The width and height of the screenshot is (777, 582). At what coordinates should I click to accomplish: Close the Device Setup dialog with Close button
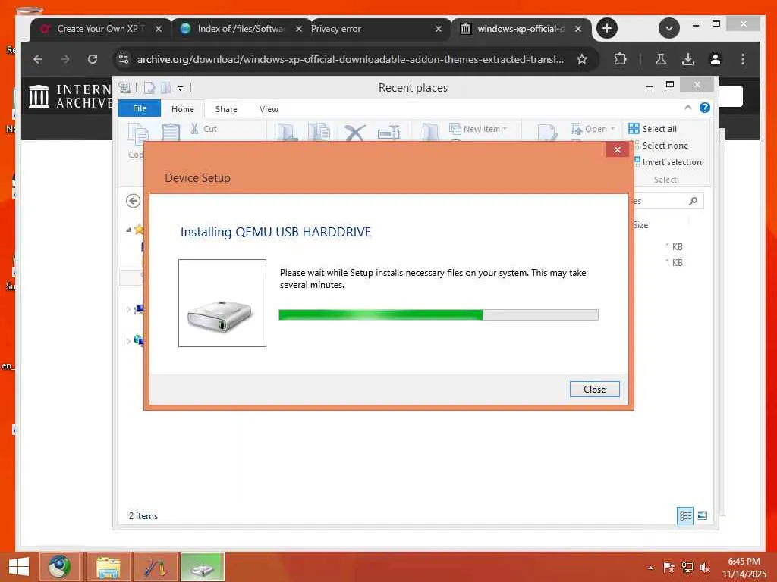point(594,389)
